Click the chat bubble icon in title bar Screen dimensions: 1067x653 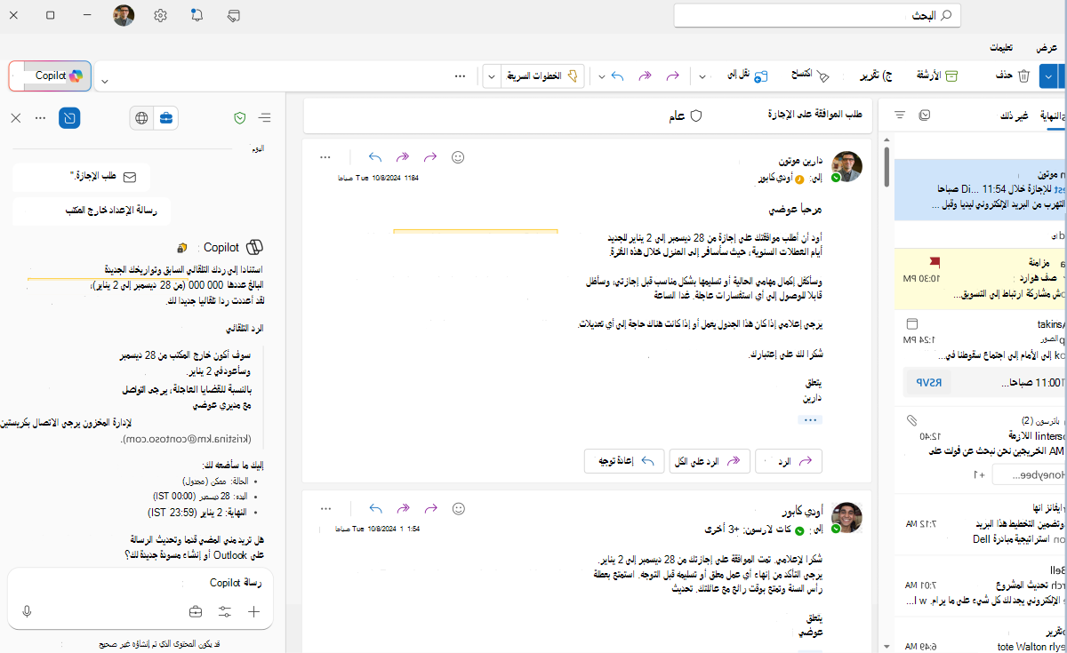point(234,15)
